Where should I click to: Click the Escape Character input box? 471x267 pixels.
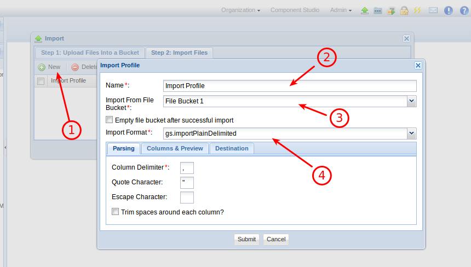tap(187, 197)
